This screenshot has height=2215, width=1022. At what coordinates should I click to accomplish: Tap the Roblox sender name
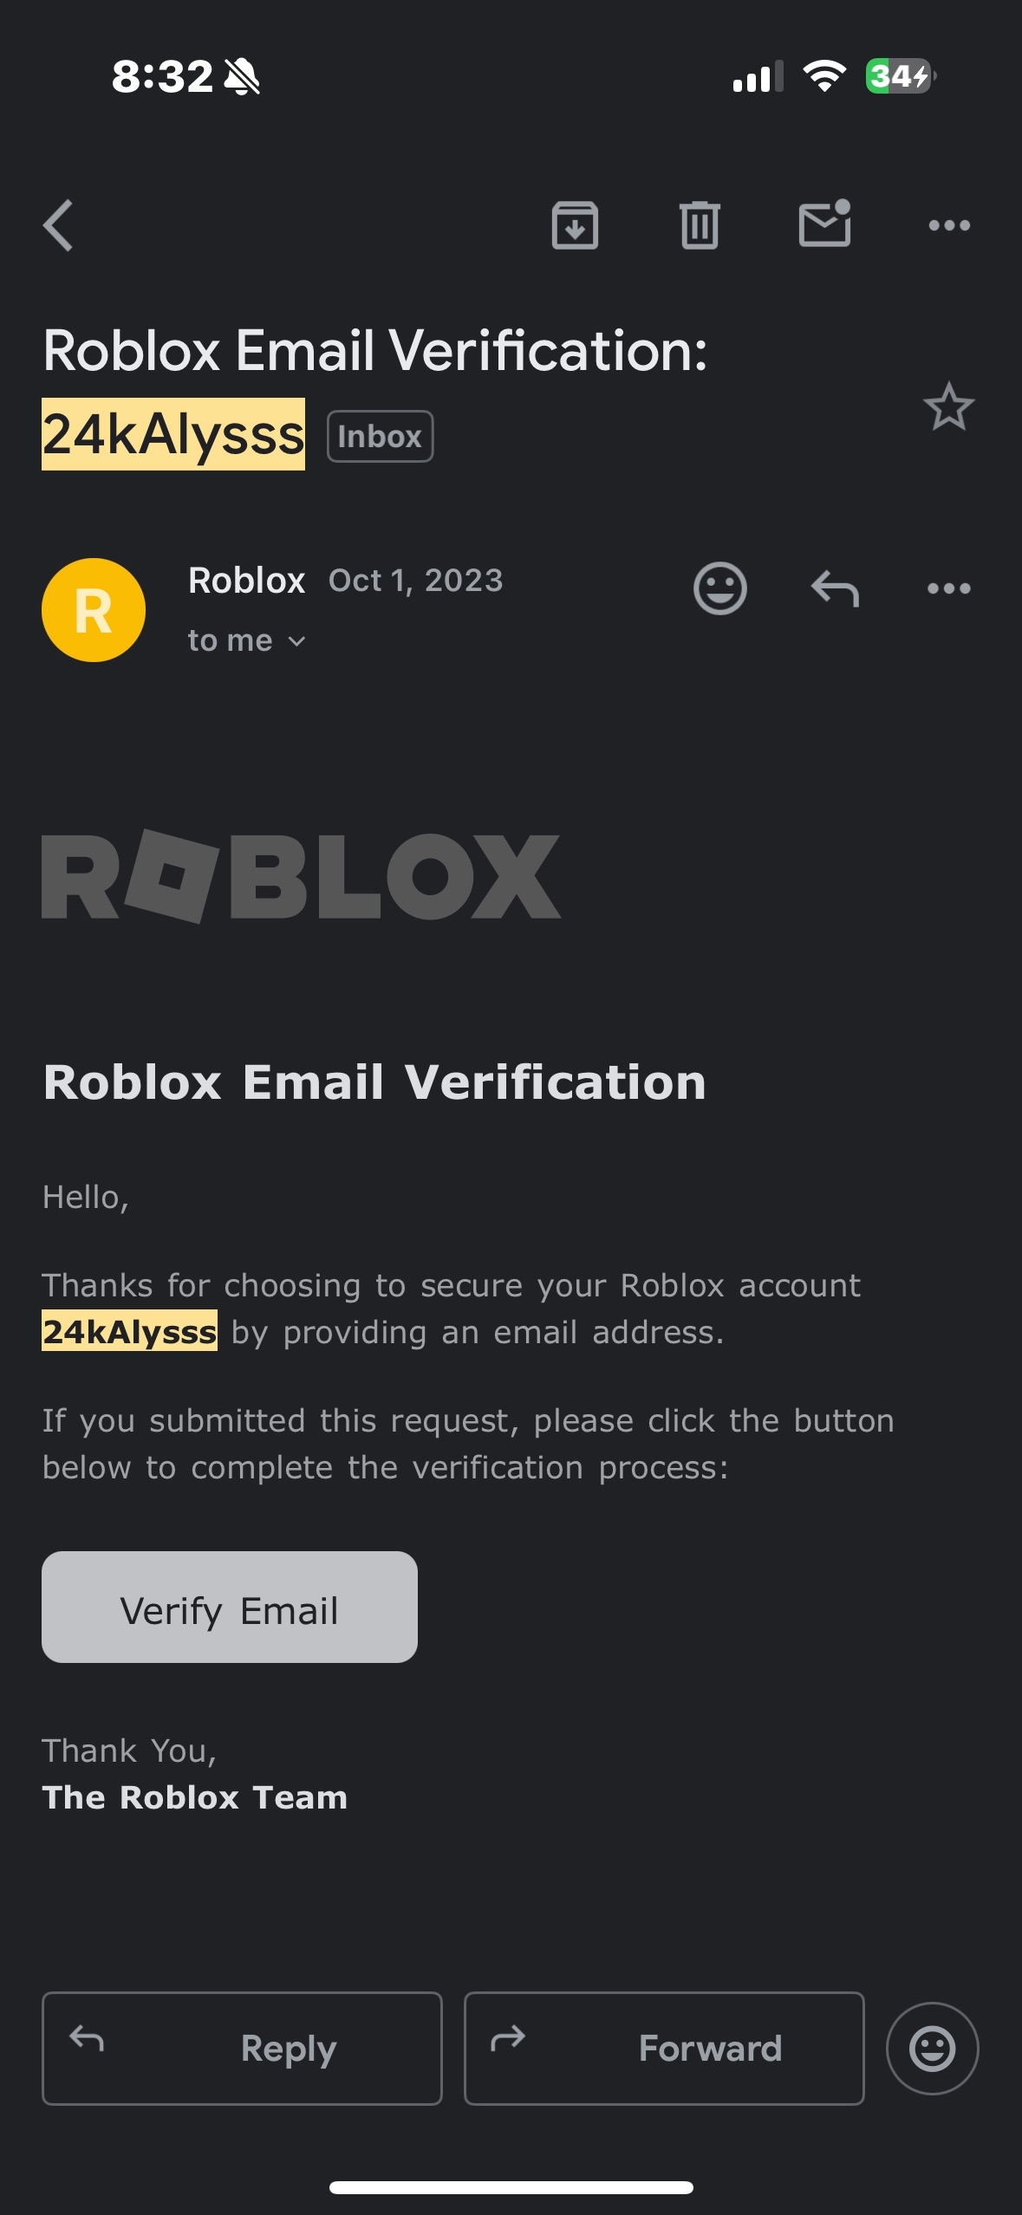[247, 581]
